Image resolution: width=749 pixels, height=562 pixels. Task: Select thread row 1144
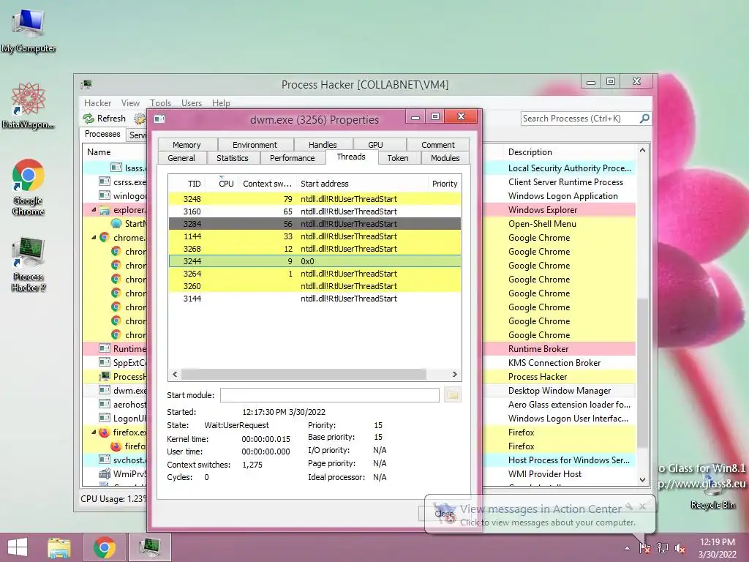[315, 236]
